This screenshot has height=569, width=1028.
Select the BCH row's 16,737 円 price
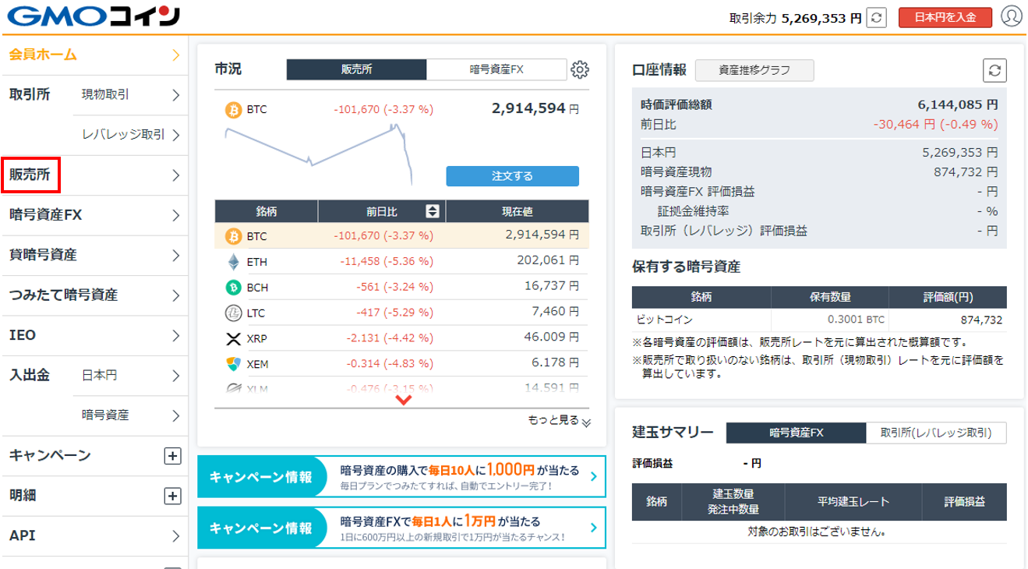[x=552, y=288]
